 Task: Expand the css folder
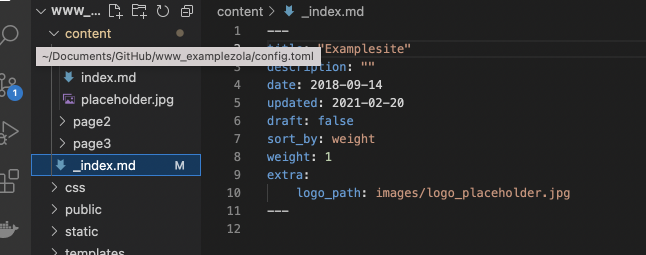[x=75, y=187]
